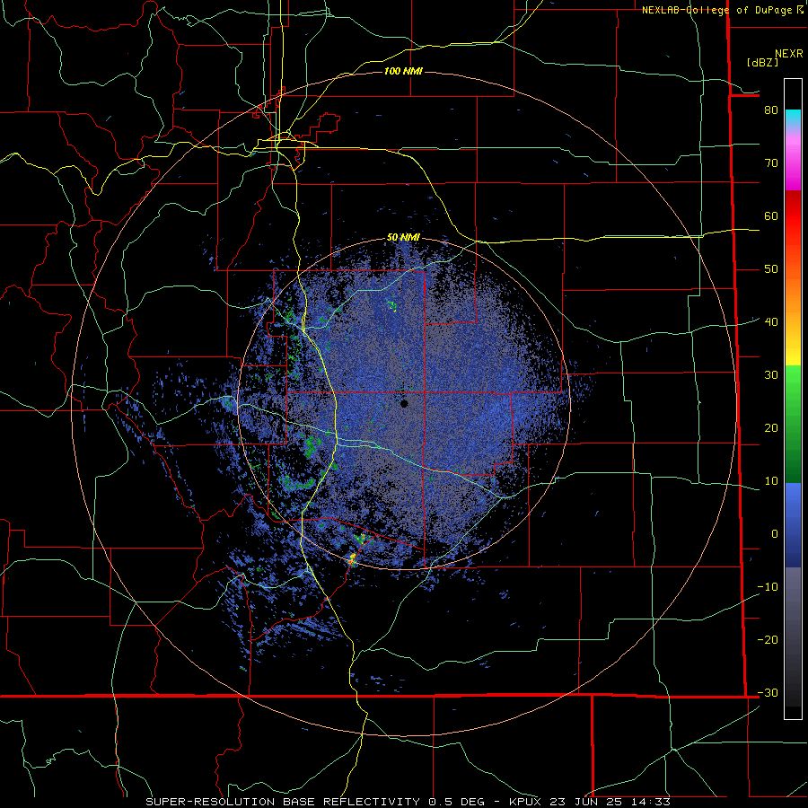Click the 80 dBZ scale value
The height and width of the screenshot is (808, 808).
pyautogui.click(x=771, y=110)
